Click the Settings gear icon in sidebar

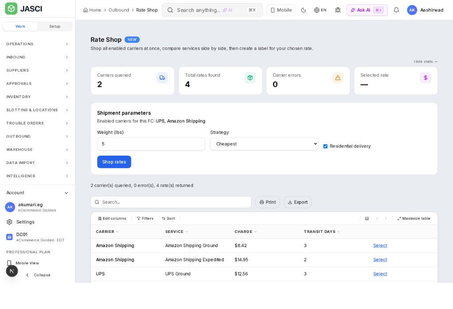10,222
